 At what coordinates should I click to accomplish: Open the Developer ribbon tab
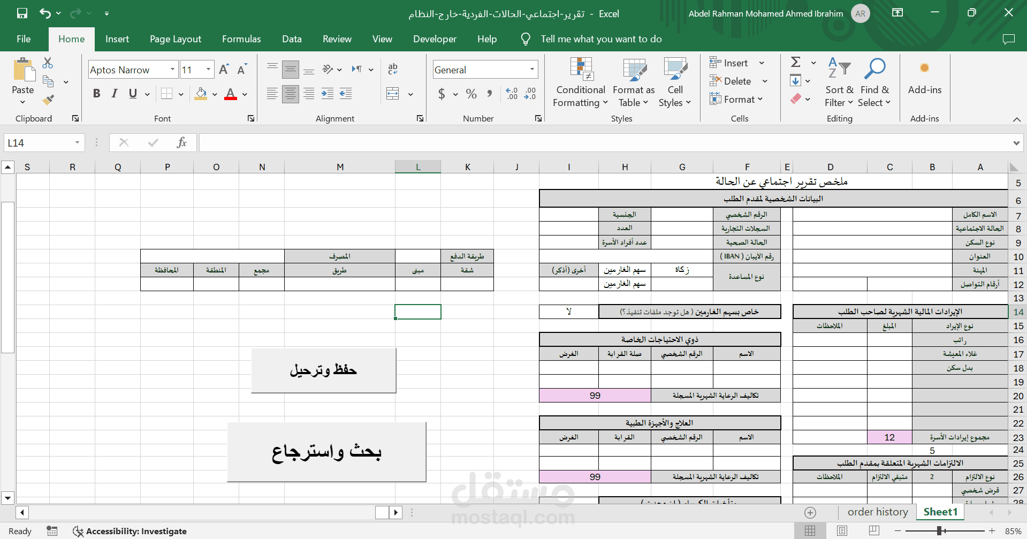(x=434, y=39)
